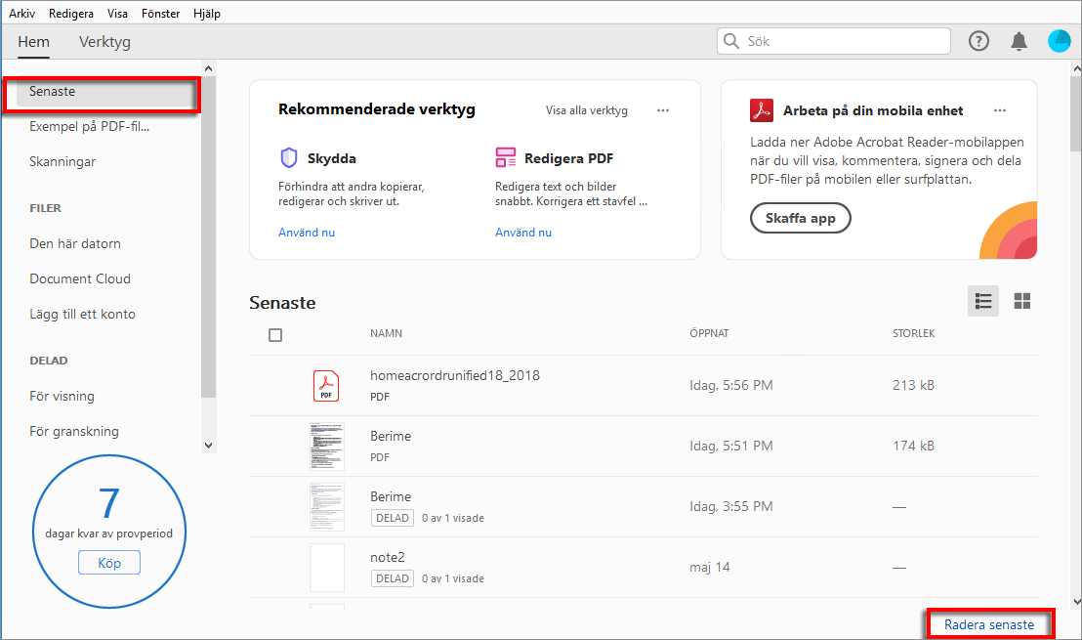Select Document Cloud in sidebar
The image size is (1082, 640).
80,278
